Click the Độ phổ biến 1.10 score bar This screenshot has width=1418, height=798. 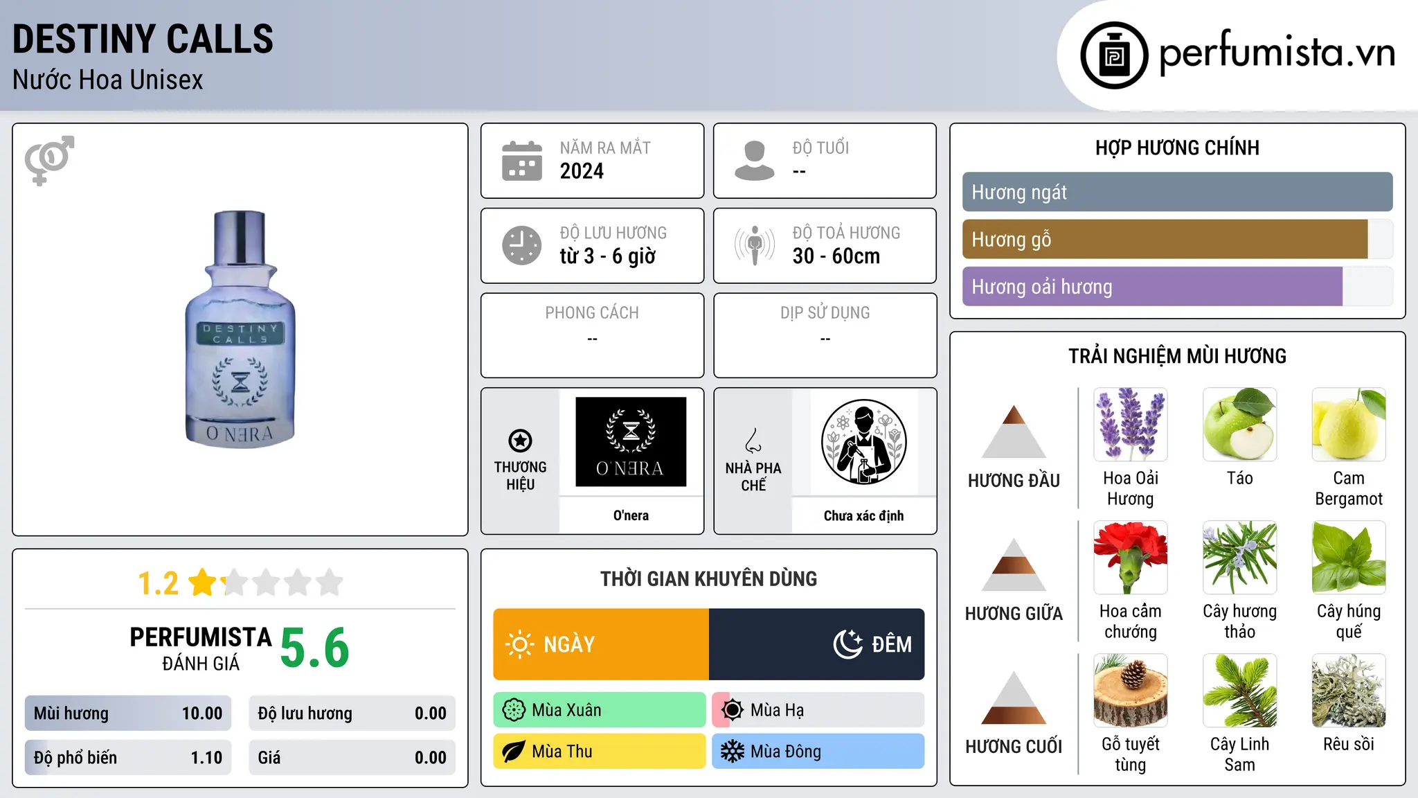pos(128,758)
